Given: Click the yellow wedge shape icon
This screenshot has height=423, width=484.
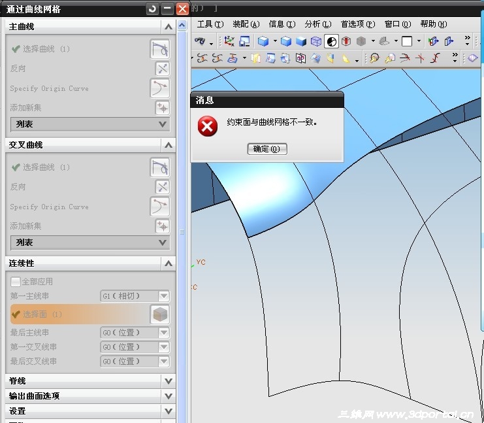Looking at the screenshot, I should [x=346, y=58].
